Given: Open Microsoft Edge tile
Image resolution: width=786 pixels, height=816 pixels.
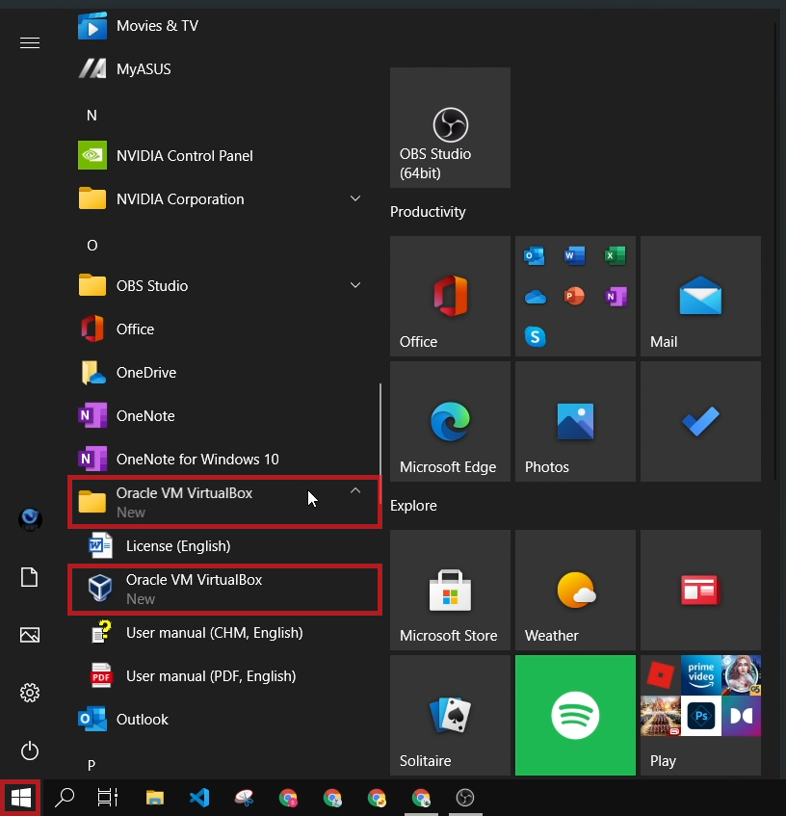Looking at the screenshot, I should pyautogui.click(x=450, y=422).
